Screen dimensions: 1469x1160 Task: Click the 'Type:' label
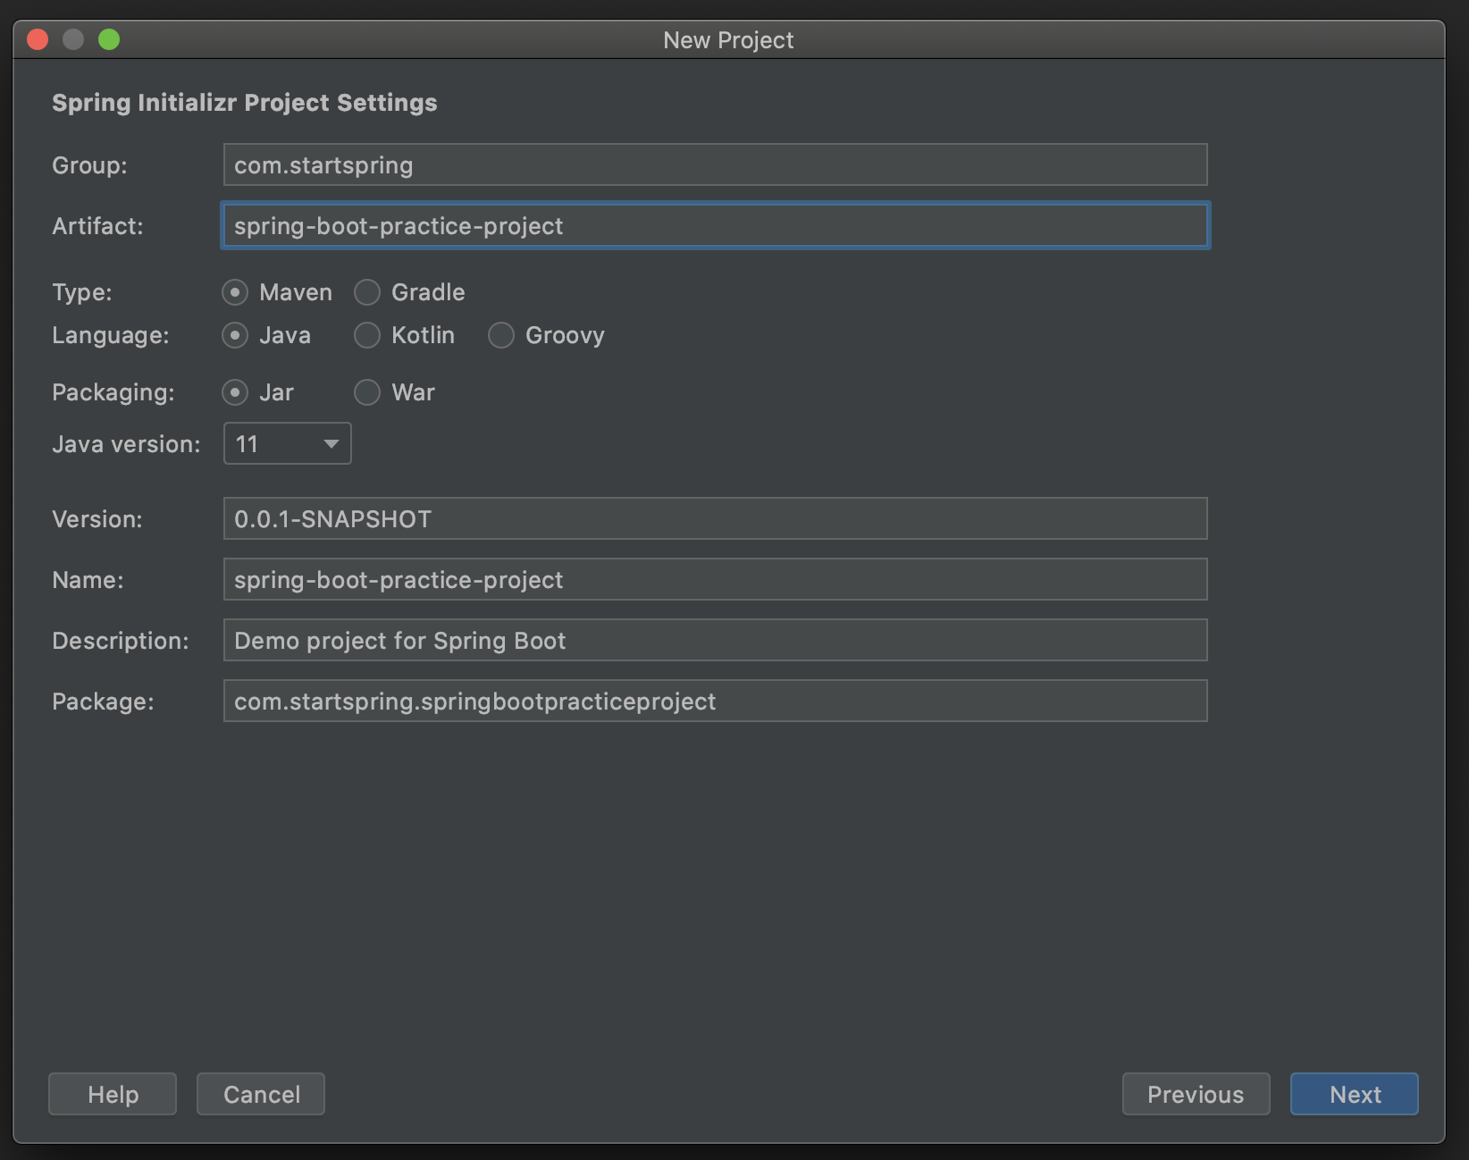coord(82,292)
